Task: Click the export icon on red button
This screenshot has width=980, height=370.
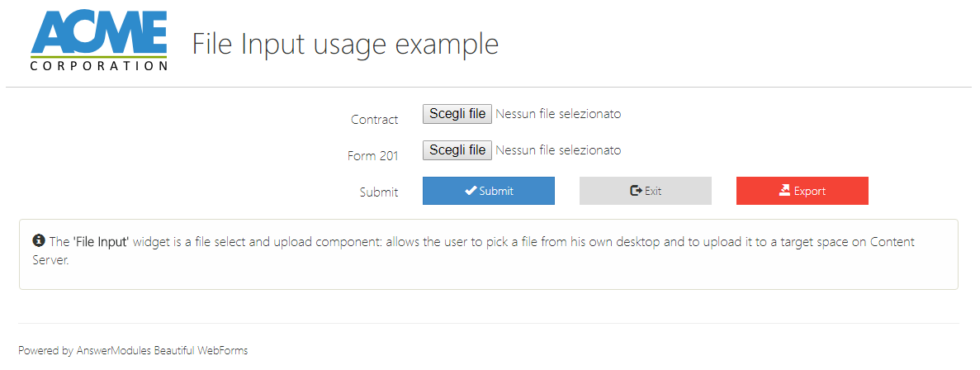Action: coord(784,191)
